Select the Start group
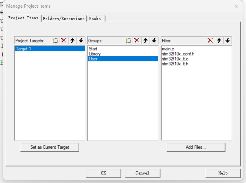 [123, 49]
